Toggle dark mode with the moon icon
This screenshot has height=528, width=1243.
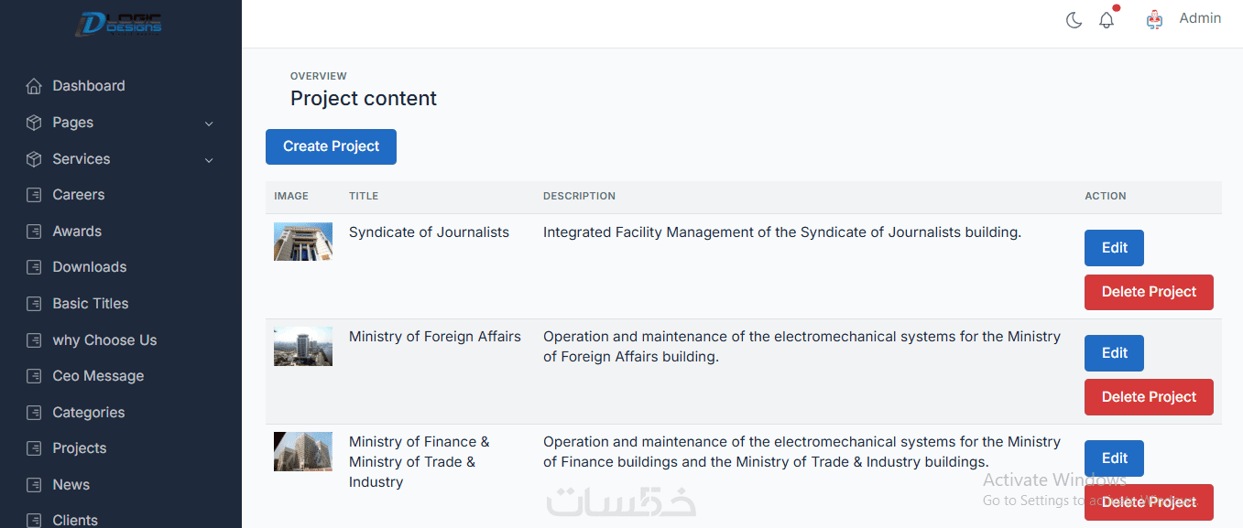pos(1074,20)
